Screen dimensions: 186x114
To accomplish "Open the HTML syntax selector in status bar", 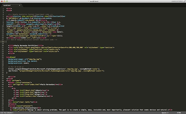I will 179,113.
